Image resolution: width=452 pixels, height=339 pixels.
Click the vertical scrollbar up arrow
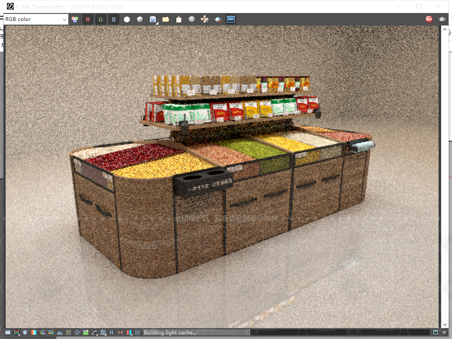pyautogui.click(x=445, y=29)
